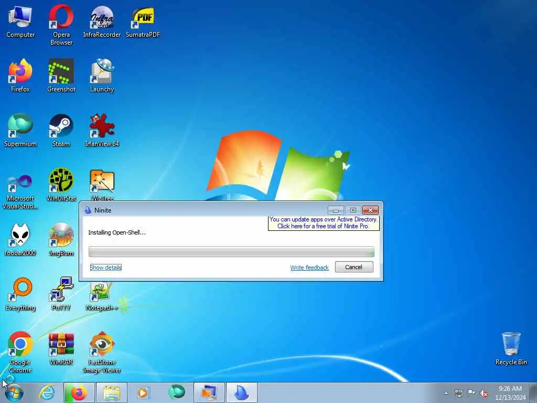The image size is (537, 403).
Task: Click the Ninite Pro free trial notice
Action: [323, 222]
